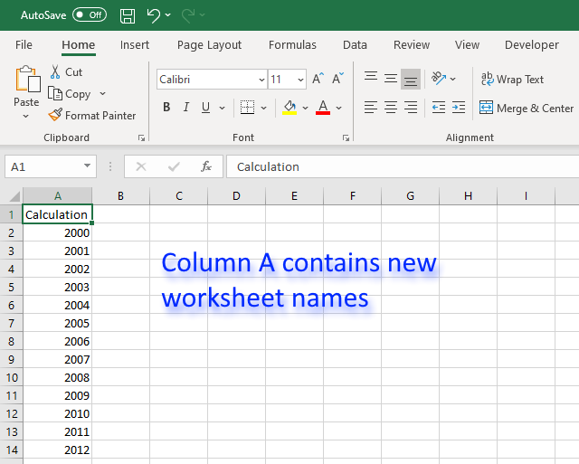Toggle AutoSave switch
Screen dimensions: 579x464
(x=89, y=15)
